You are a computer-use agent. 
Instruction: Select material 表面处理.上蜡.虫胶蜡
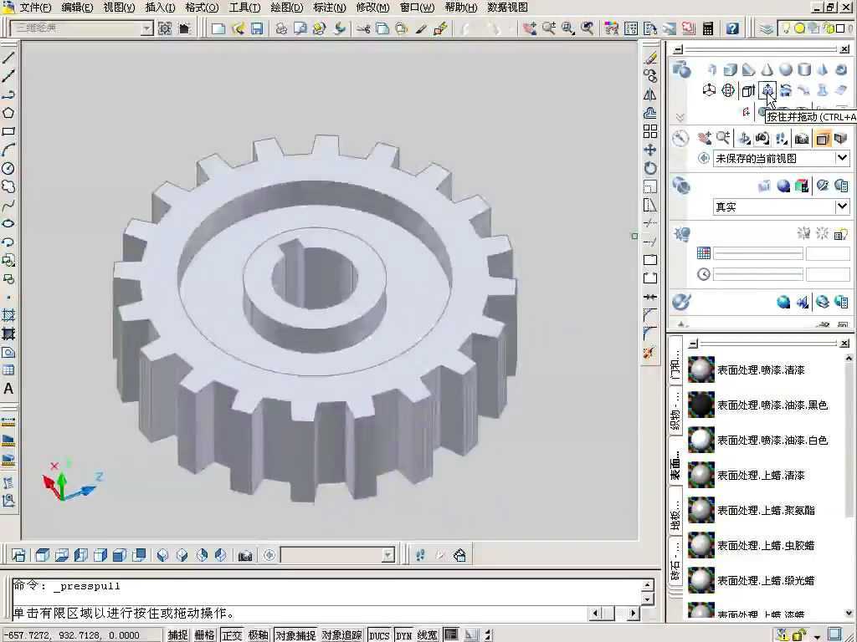click(x=762, y=545)
